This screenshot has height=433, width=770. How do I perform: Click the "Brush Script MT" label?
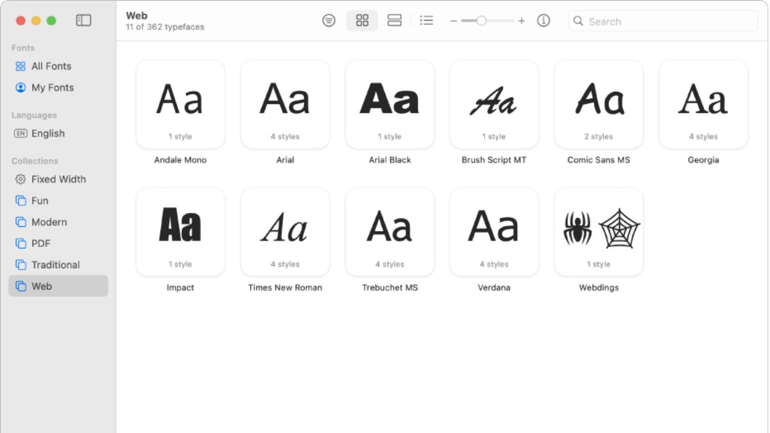tap(494, 160)
